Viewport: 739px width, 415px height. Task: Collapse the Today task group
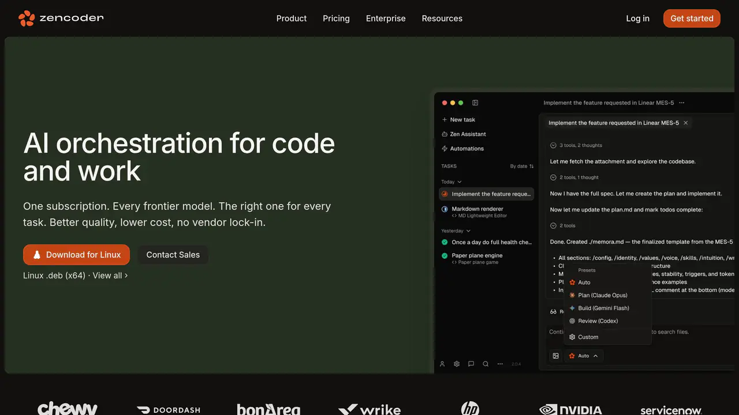(x=451, y=182)
